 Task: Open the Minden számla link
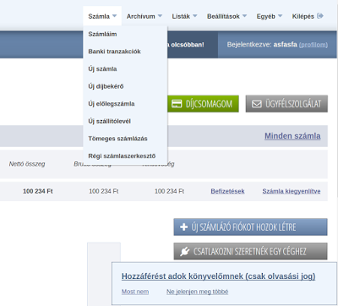(x=292, y=136)
